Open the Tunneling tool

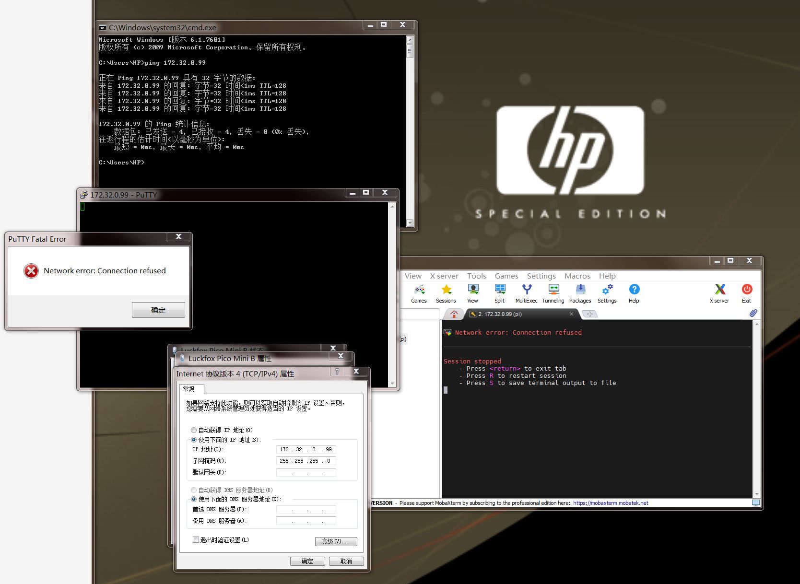click(x=553, y=293)
